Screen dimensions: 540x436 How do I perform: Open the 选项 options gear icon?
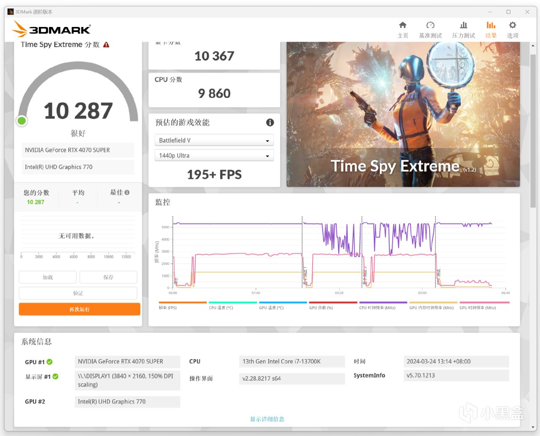click(x=513, y=25)
